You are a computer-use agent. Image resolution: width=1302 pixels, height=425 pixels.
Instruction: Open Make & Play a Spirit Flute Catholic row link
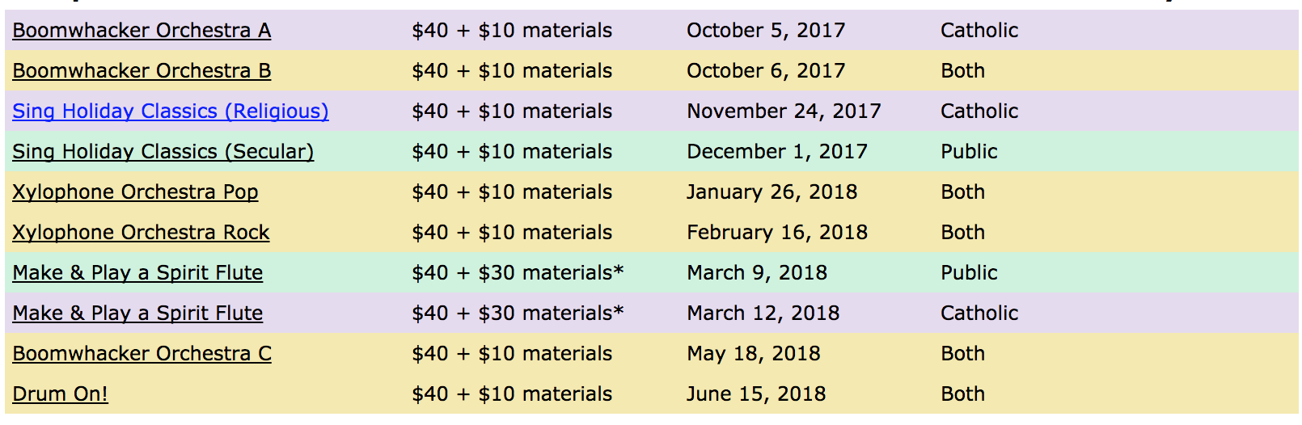(137, 313)
